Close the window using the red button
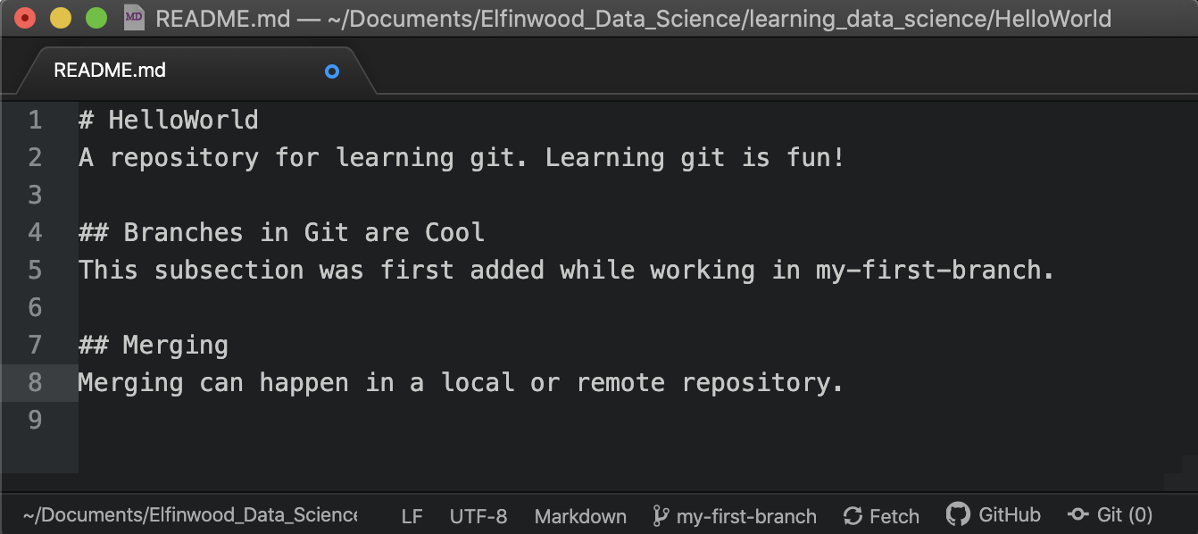 (25, 18)
